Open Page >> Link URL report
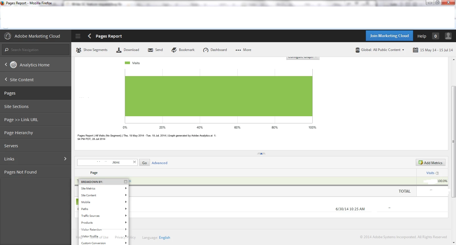 tap(36, 119)
